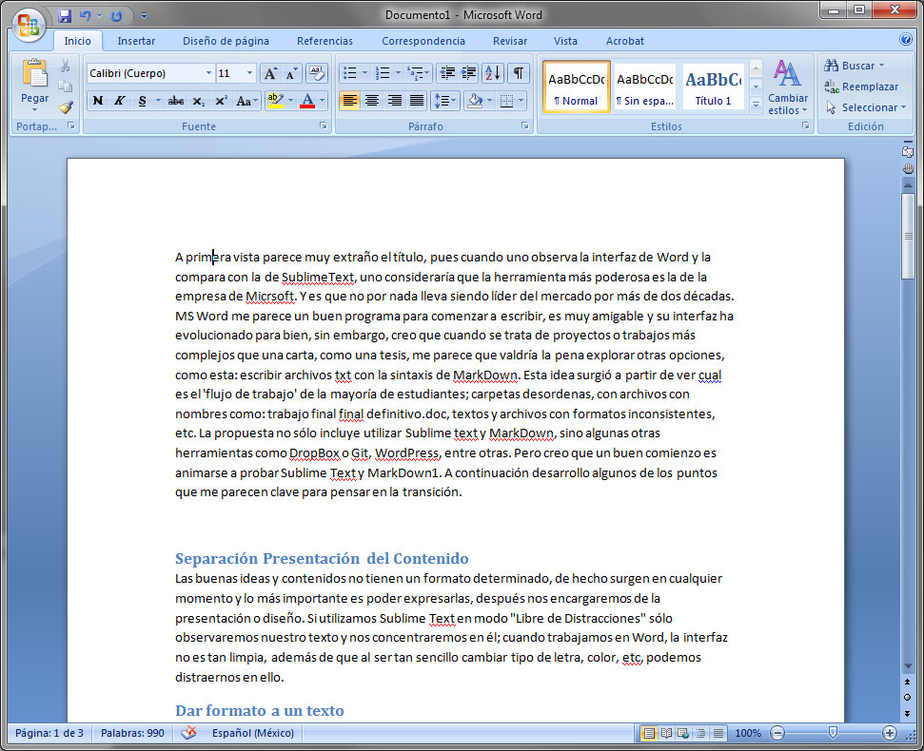The width and height of the screenshot is (924, 751).
Task: Open the Change Case (Aa) dropdown
Action: [246, 101]
